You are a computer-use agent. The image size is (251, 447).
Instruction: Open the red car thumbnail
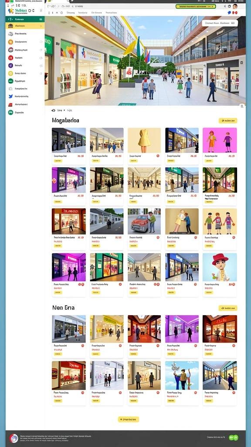coord(144,221)
